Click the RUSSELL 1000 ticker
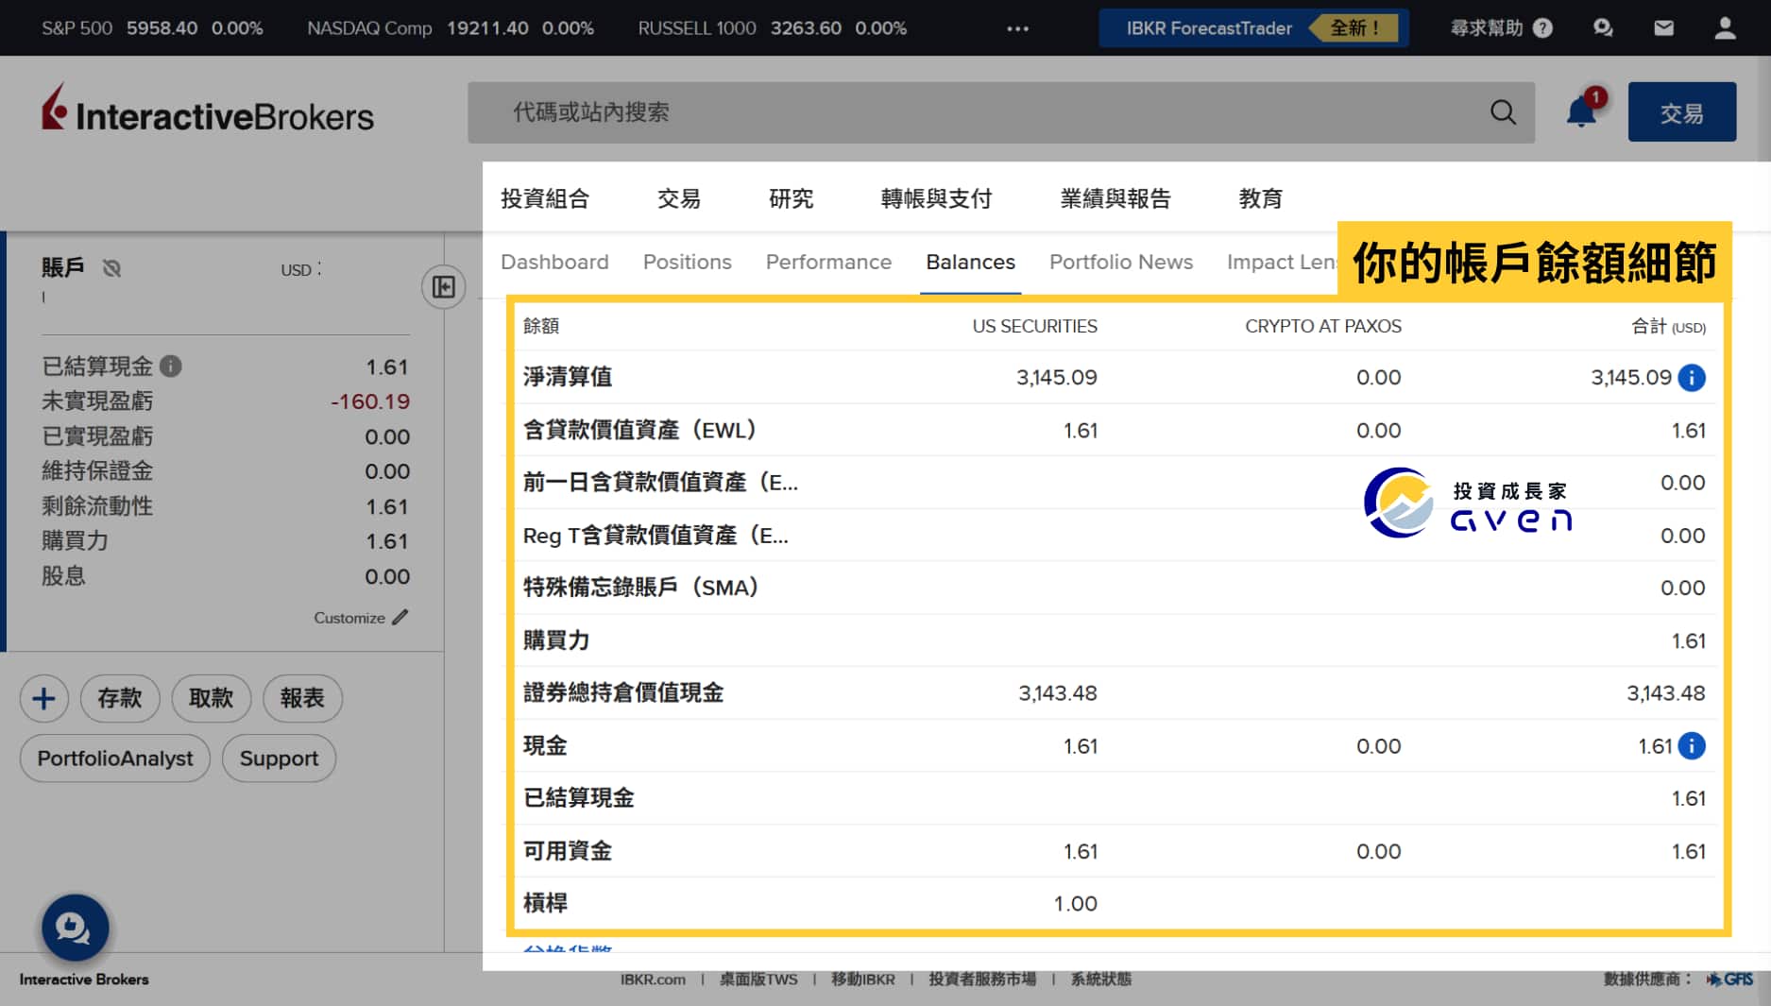This screenshot has height=1006, width=1771. (x=772, y=28)
